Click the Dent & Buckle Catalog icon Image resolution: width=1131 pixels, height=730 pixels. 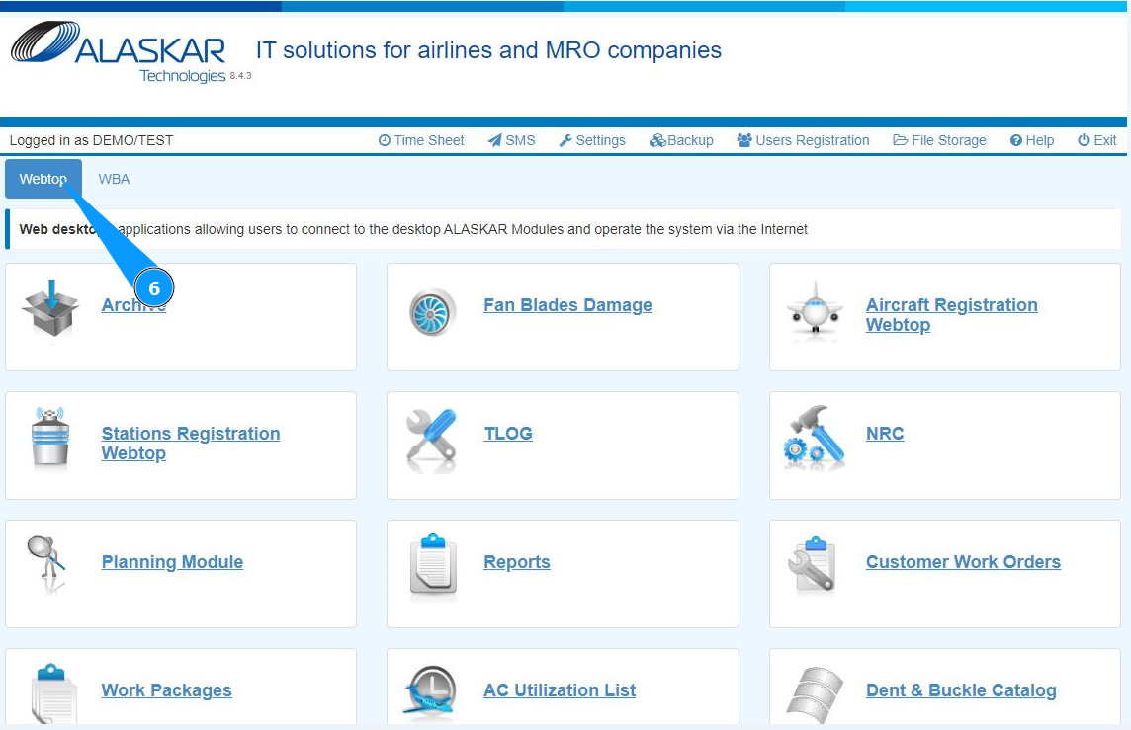814,694
